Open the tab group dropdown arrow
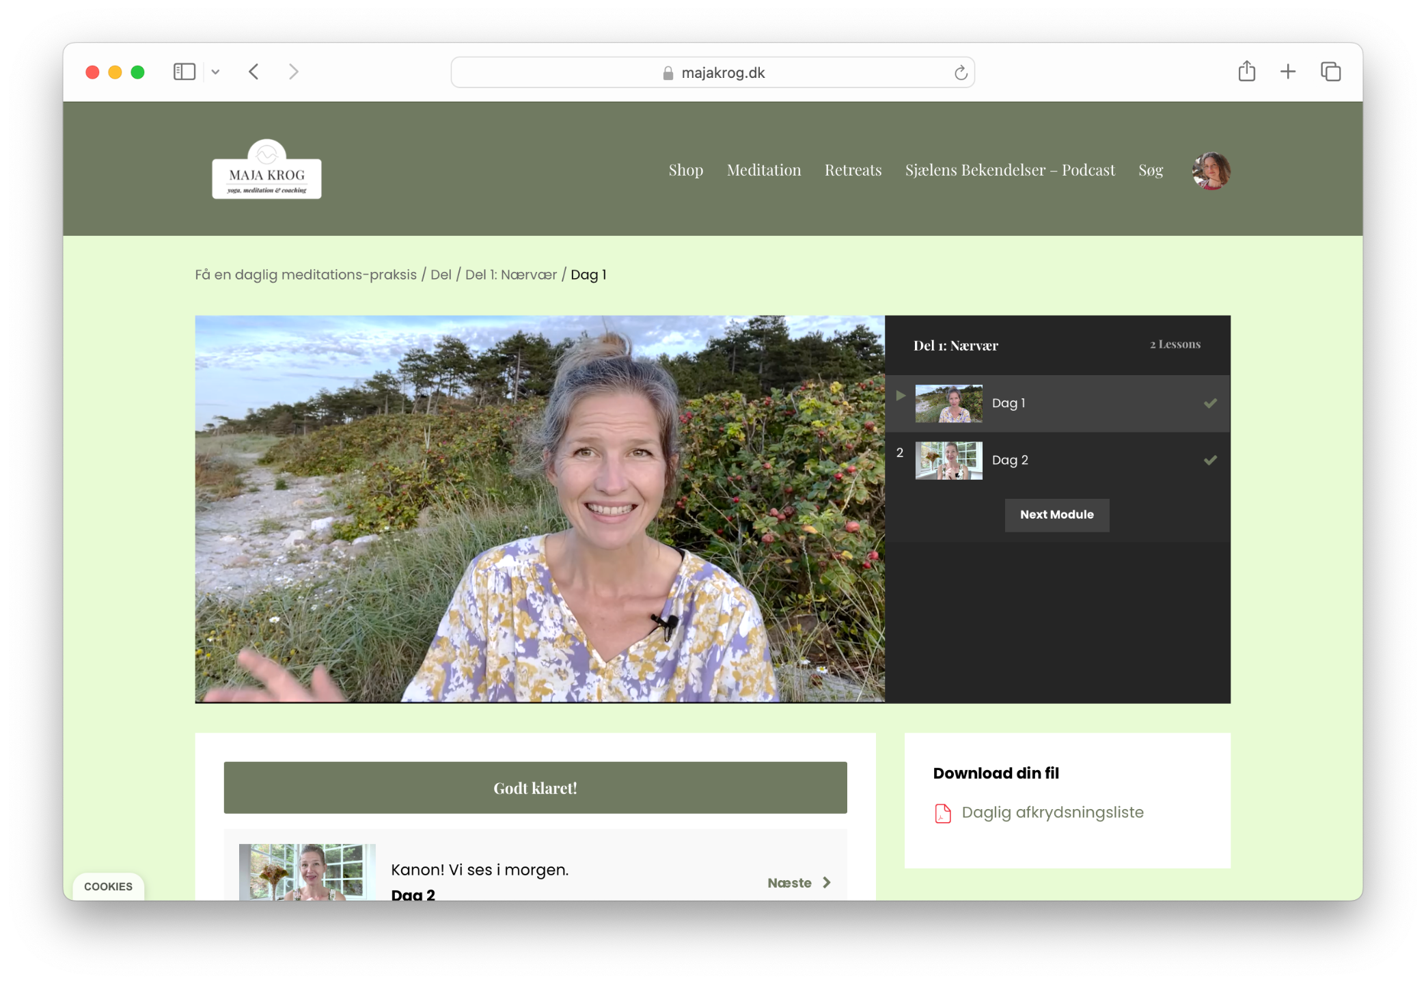 (215, 72)
